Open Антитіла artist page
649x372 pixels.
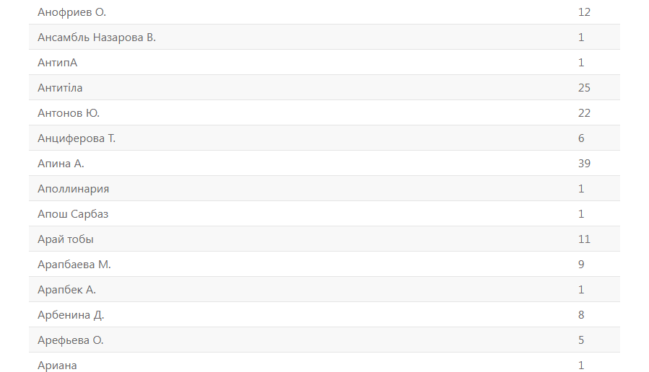point(60,88)
